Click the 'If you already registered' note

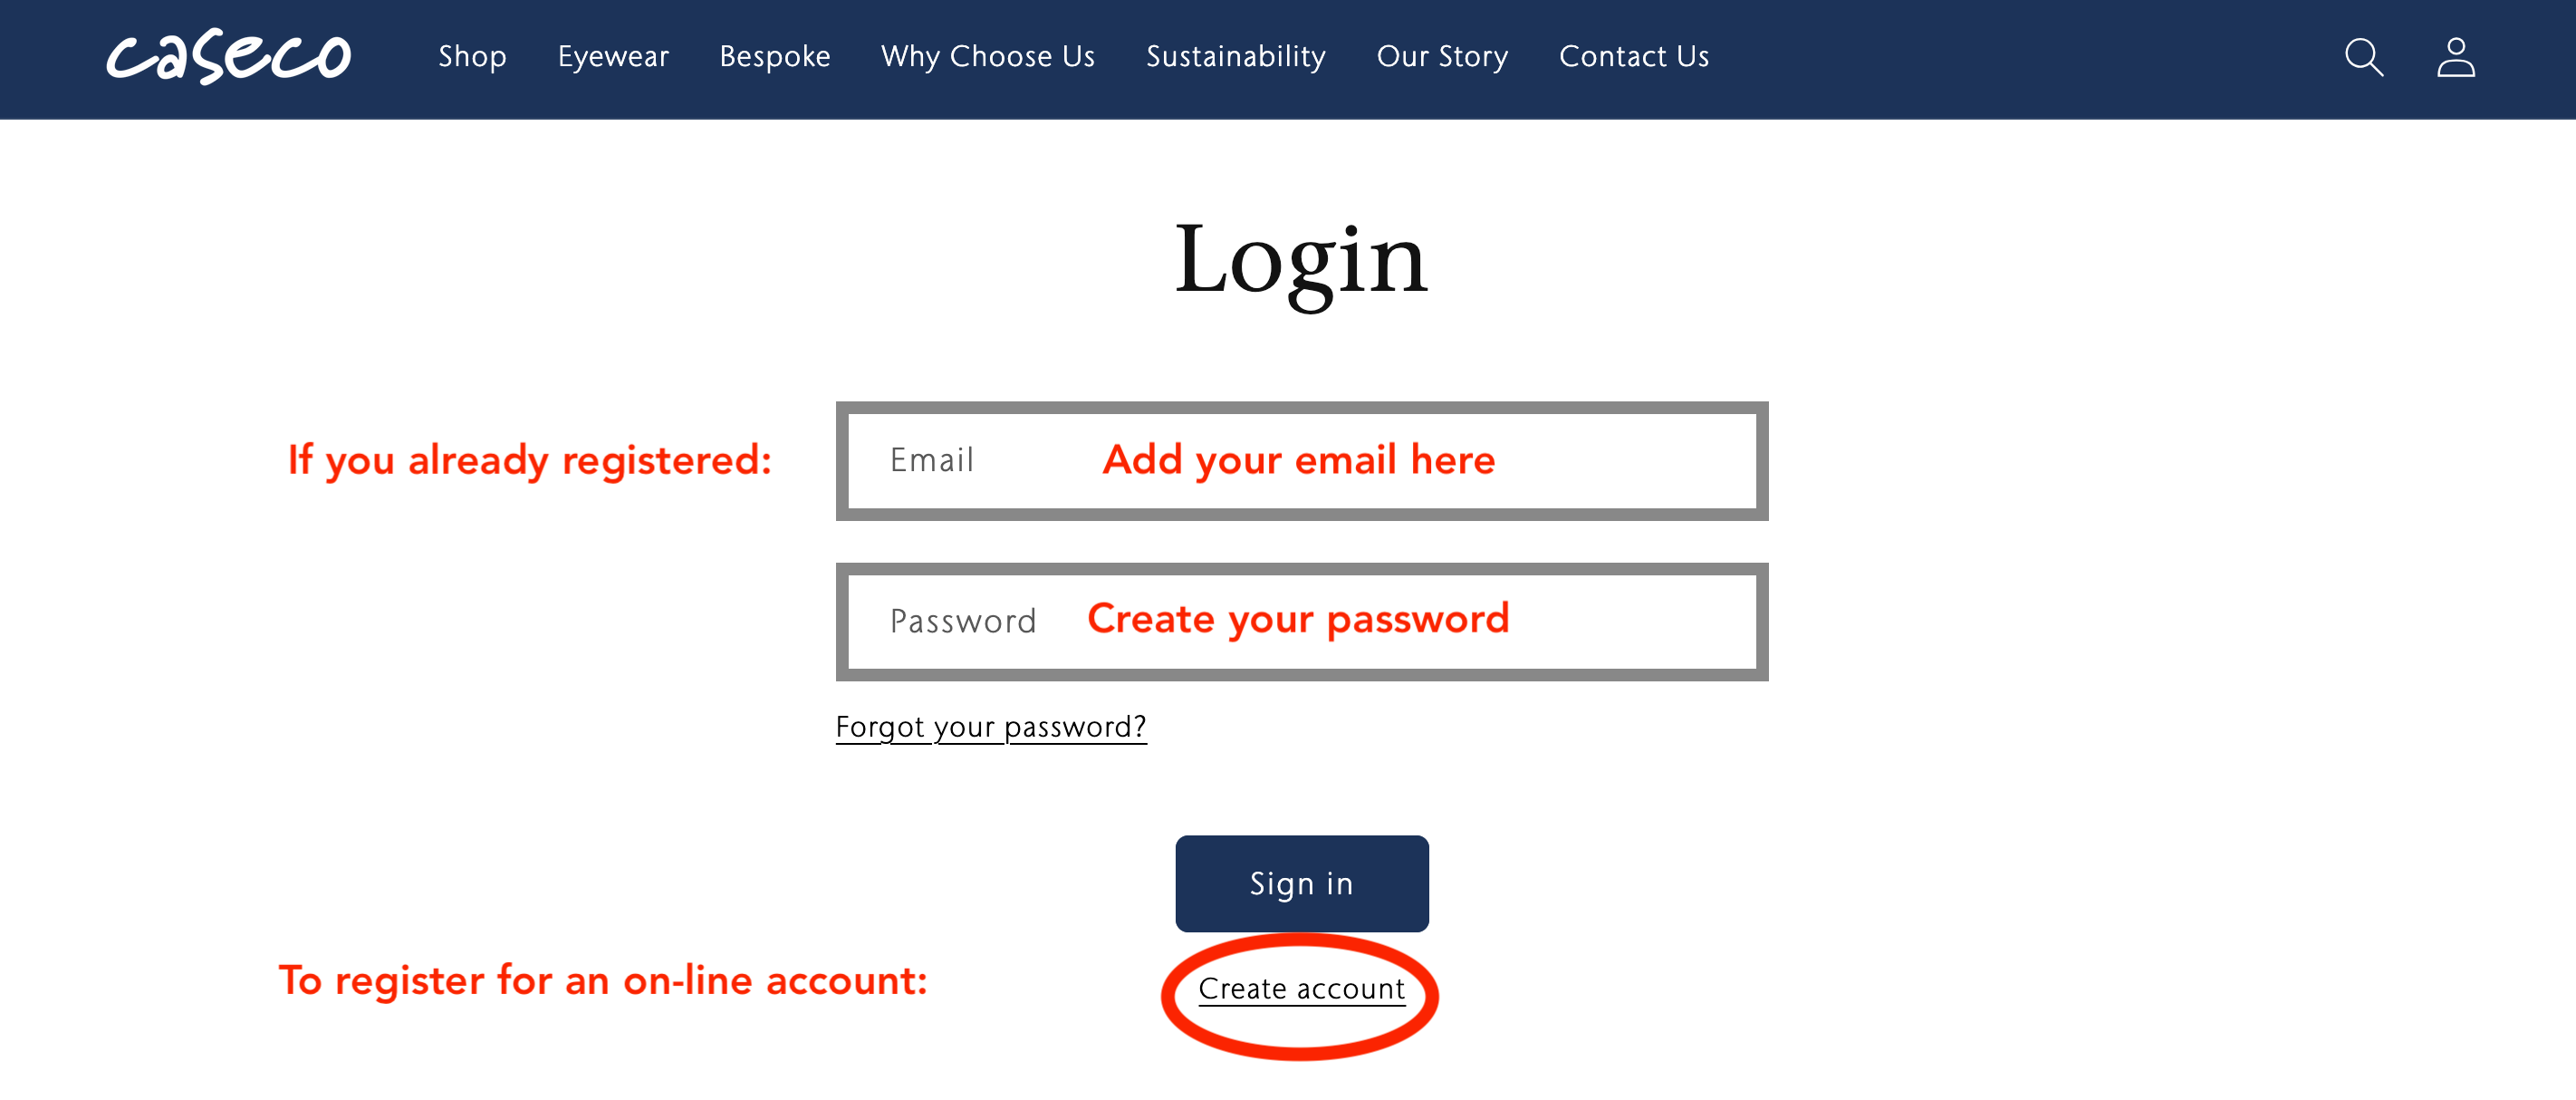(x=530, y=461)
